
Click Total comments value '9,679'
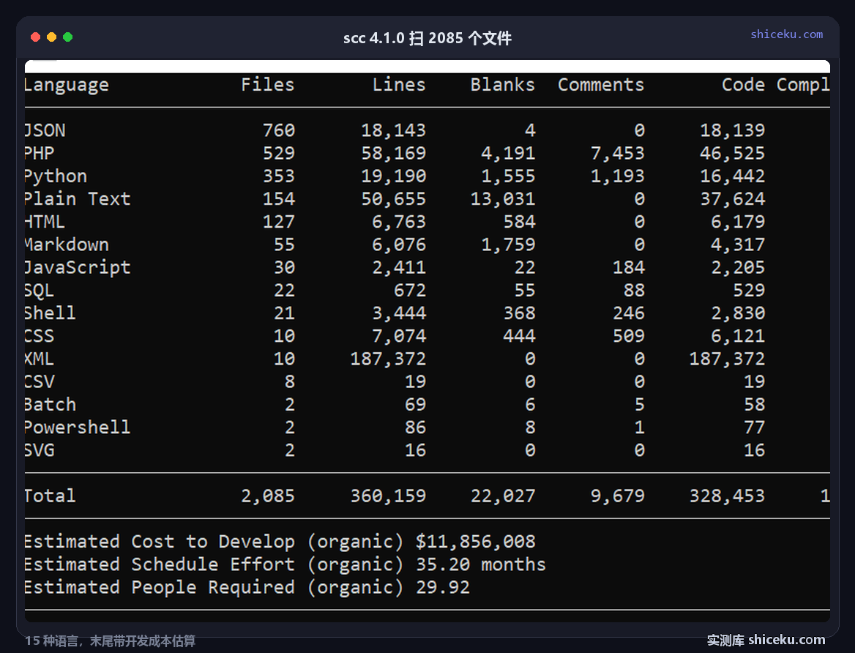(618, 496)
